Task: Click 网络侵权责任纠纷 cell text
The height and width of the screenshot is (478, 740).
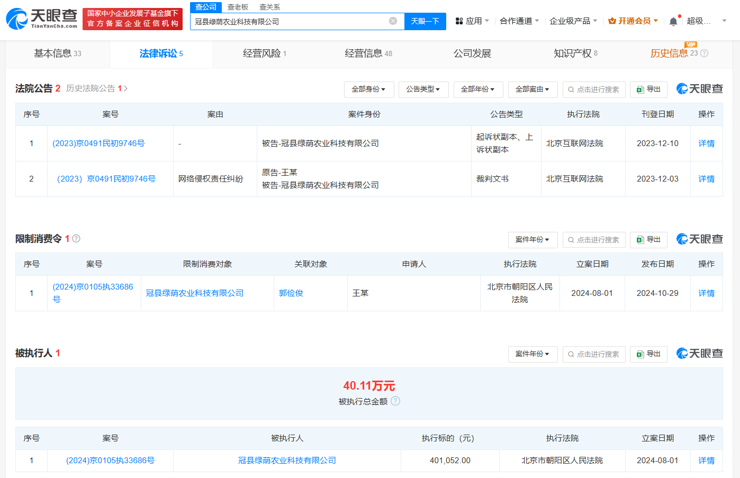Action: point(211,179)
